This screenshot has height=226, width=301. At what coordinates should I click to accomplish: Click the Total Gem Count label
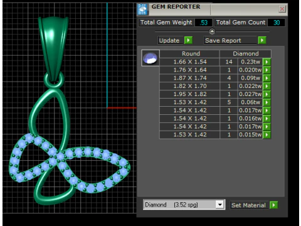(x=241, y=23)
